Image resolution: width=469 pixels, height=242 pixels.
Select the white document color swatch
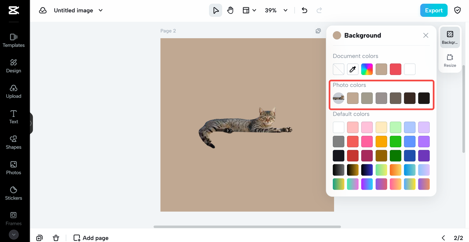tap(410, 69)
